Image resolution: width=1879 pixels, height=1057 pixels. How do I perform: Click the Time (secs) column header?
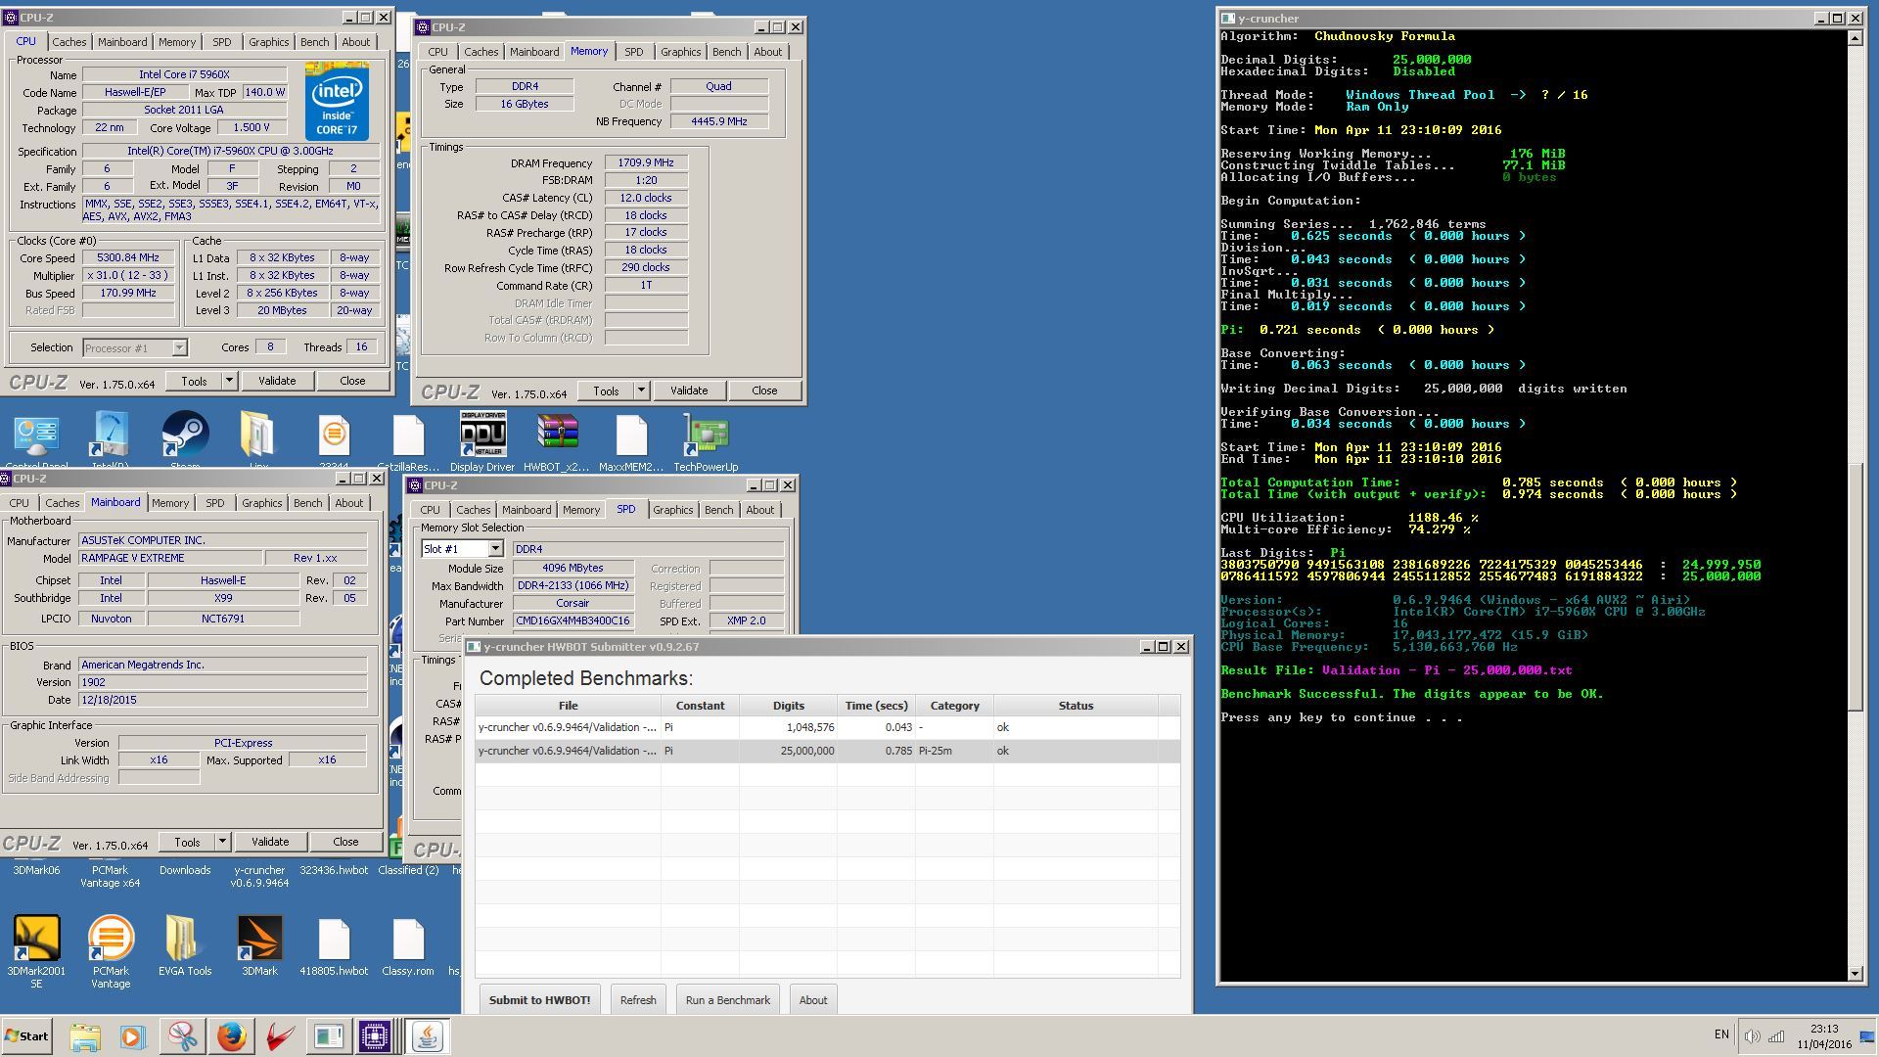(x=876, y=706)
